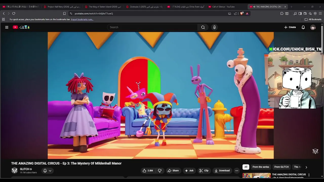Screen dimensions: 324x182
Task: Select the From the series chip
Action: coord(261,167)
